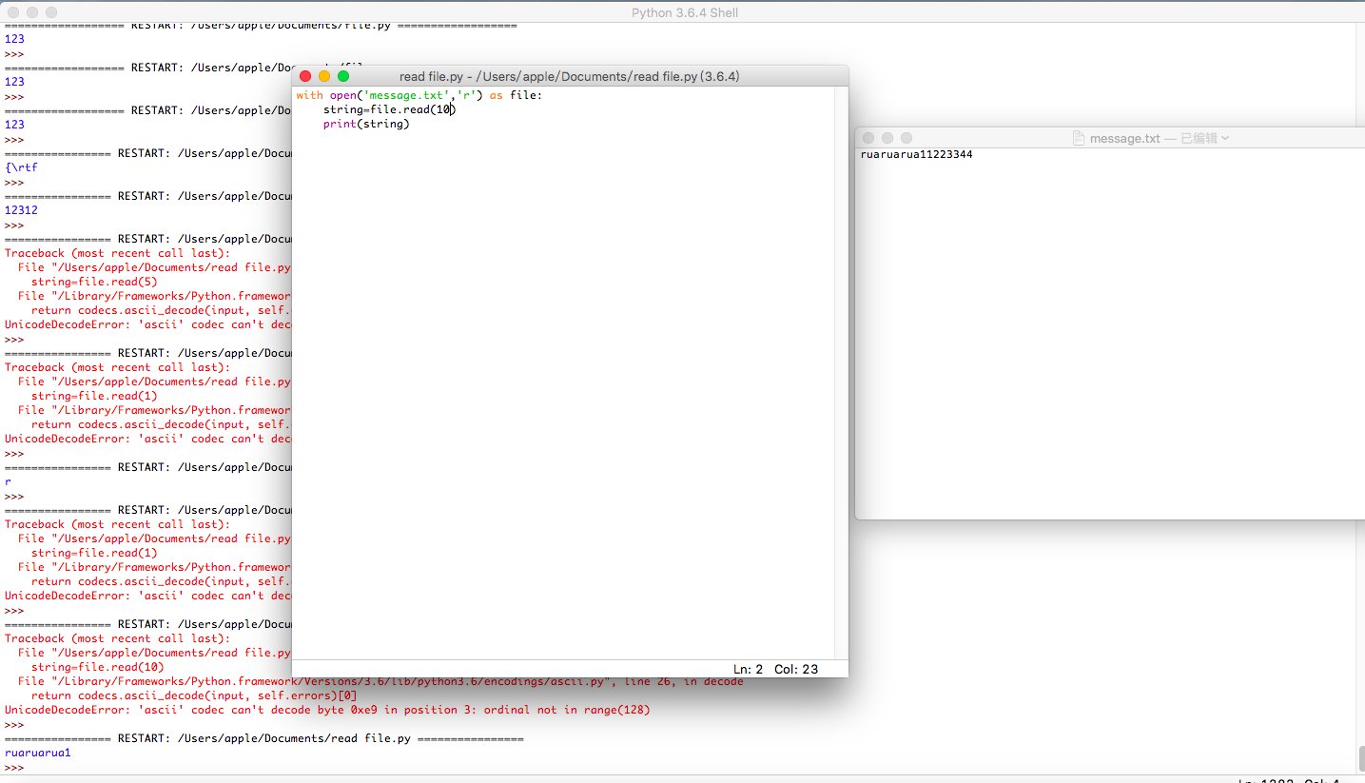Zoom the read file.py editor window
1365x783 pixels.
pos(343,76)
